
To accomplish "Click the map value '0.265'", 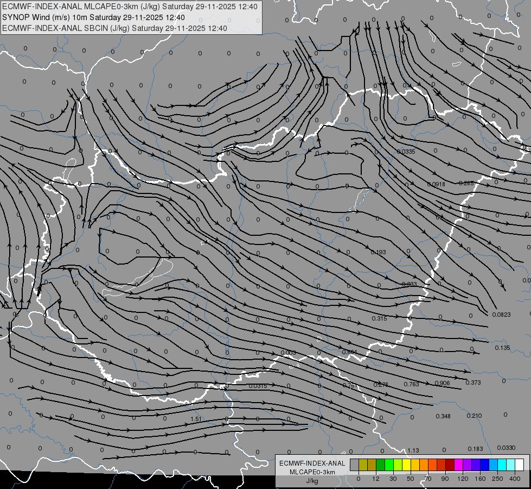I will tap(466, 183).
